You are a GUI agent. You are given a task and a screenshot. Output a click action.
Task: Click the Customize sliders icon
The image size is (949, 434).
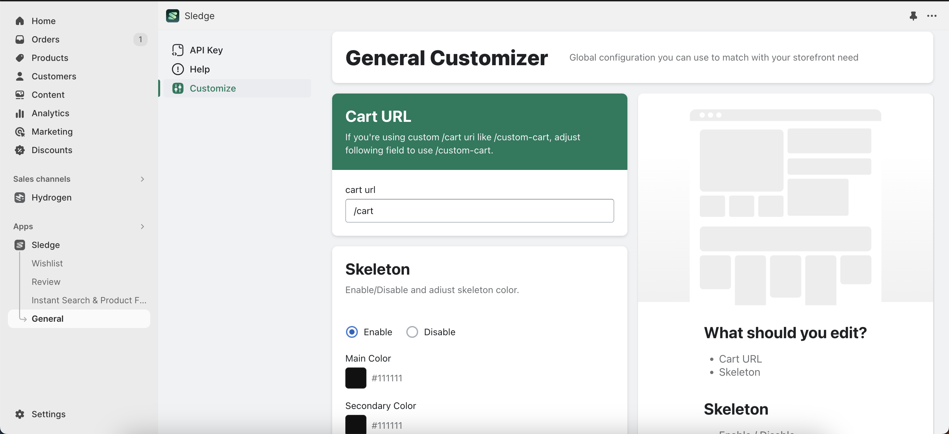[x=178, y=88]
